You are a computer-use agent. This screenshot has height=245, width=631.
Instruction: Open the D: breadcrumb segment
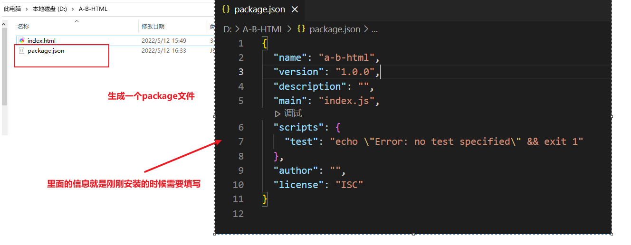click(228, 29)
